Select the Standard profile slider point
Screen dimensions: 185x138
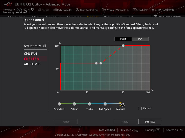[59, 104]
